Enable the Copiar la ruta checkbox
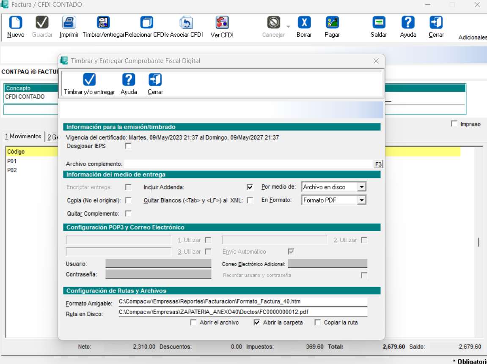This screenshot has width=487, height=364. point(318,323)
